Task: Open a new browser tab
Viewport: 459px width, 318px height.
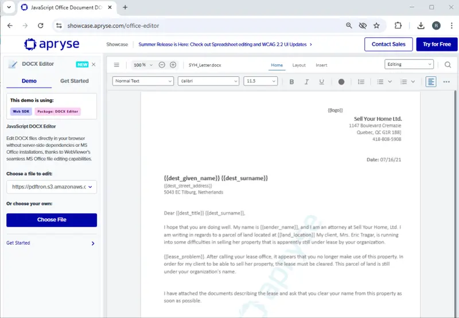Action: click(125, 7)
